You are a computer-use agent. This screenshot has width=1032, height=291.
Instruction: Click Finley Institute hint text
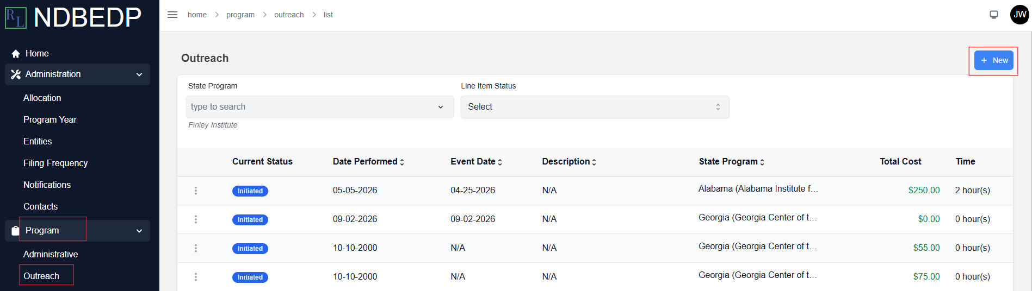pos(213,125)
